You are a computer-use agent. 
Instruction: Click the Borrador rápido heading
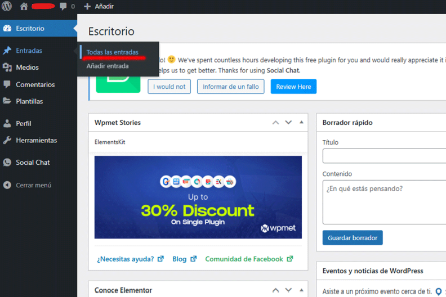pyautogui.click(x=347, y=123)
